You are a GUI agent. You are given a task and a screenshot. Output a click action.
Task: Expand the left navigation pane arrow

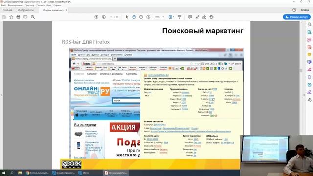[1, 95]
